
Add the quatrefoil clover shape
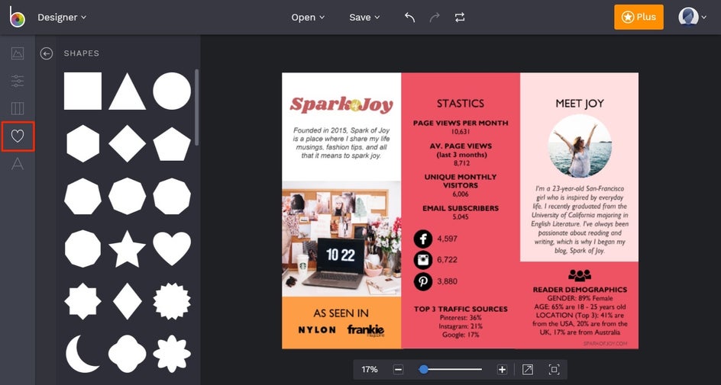click(127, 354)
